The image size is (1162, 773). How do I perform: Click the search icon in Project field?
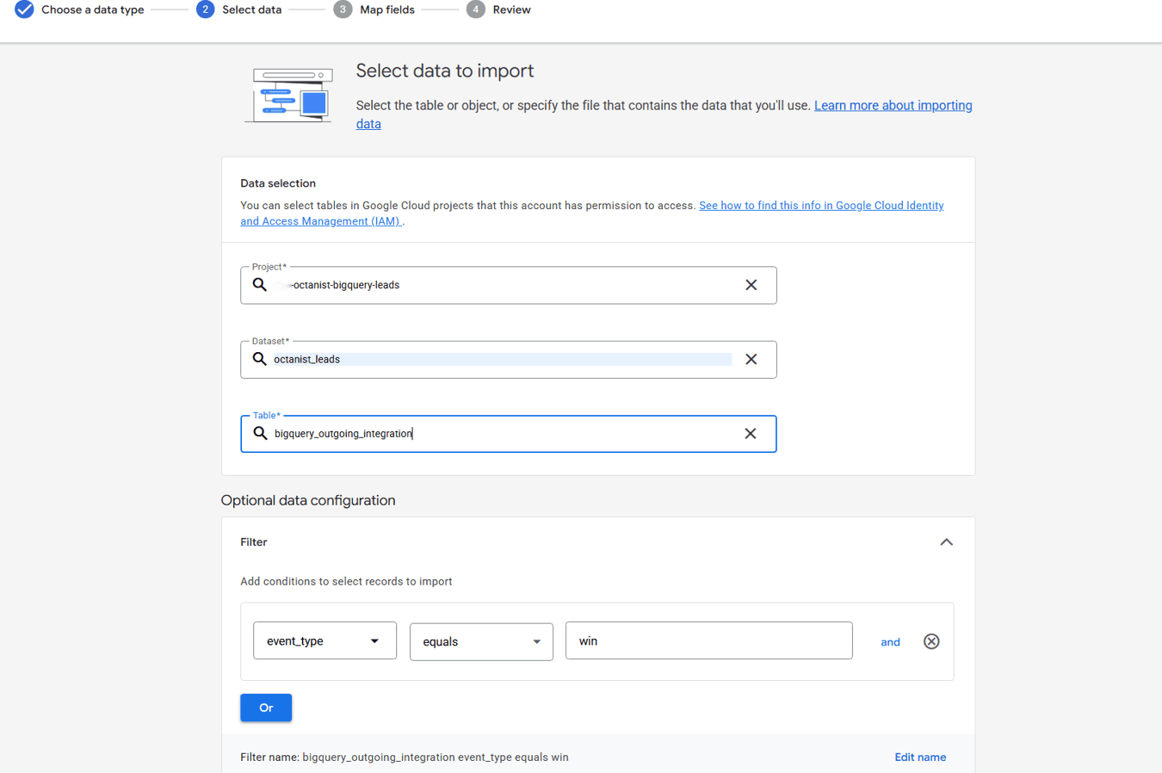pyautogui.click(x=260, y=285)
